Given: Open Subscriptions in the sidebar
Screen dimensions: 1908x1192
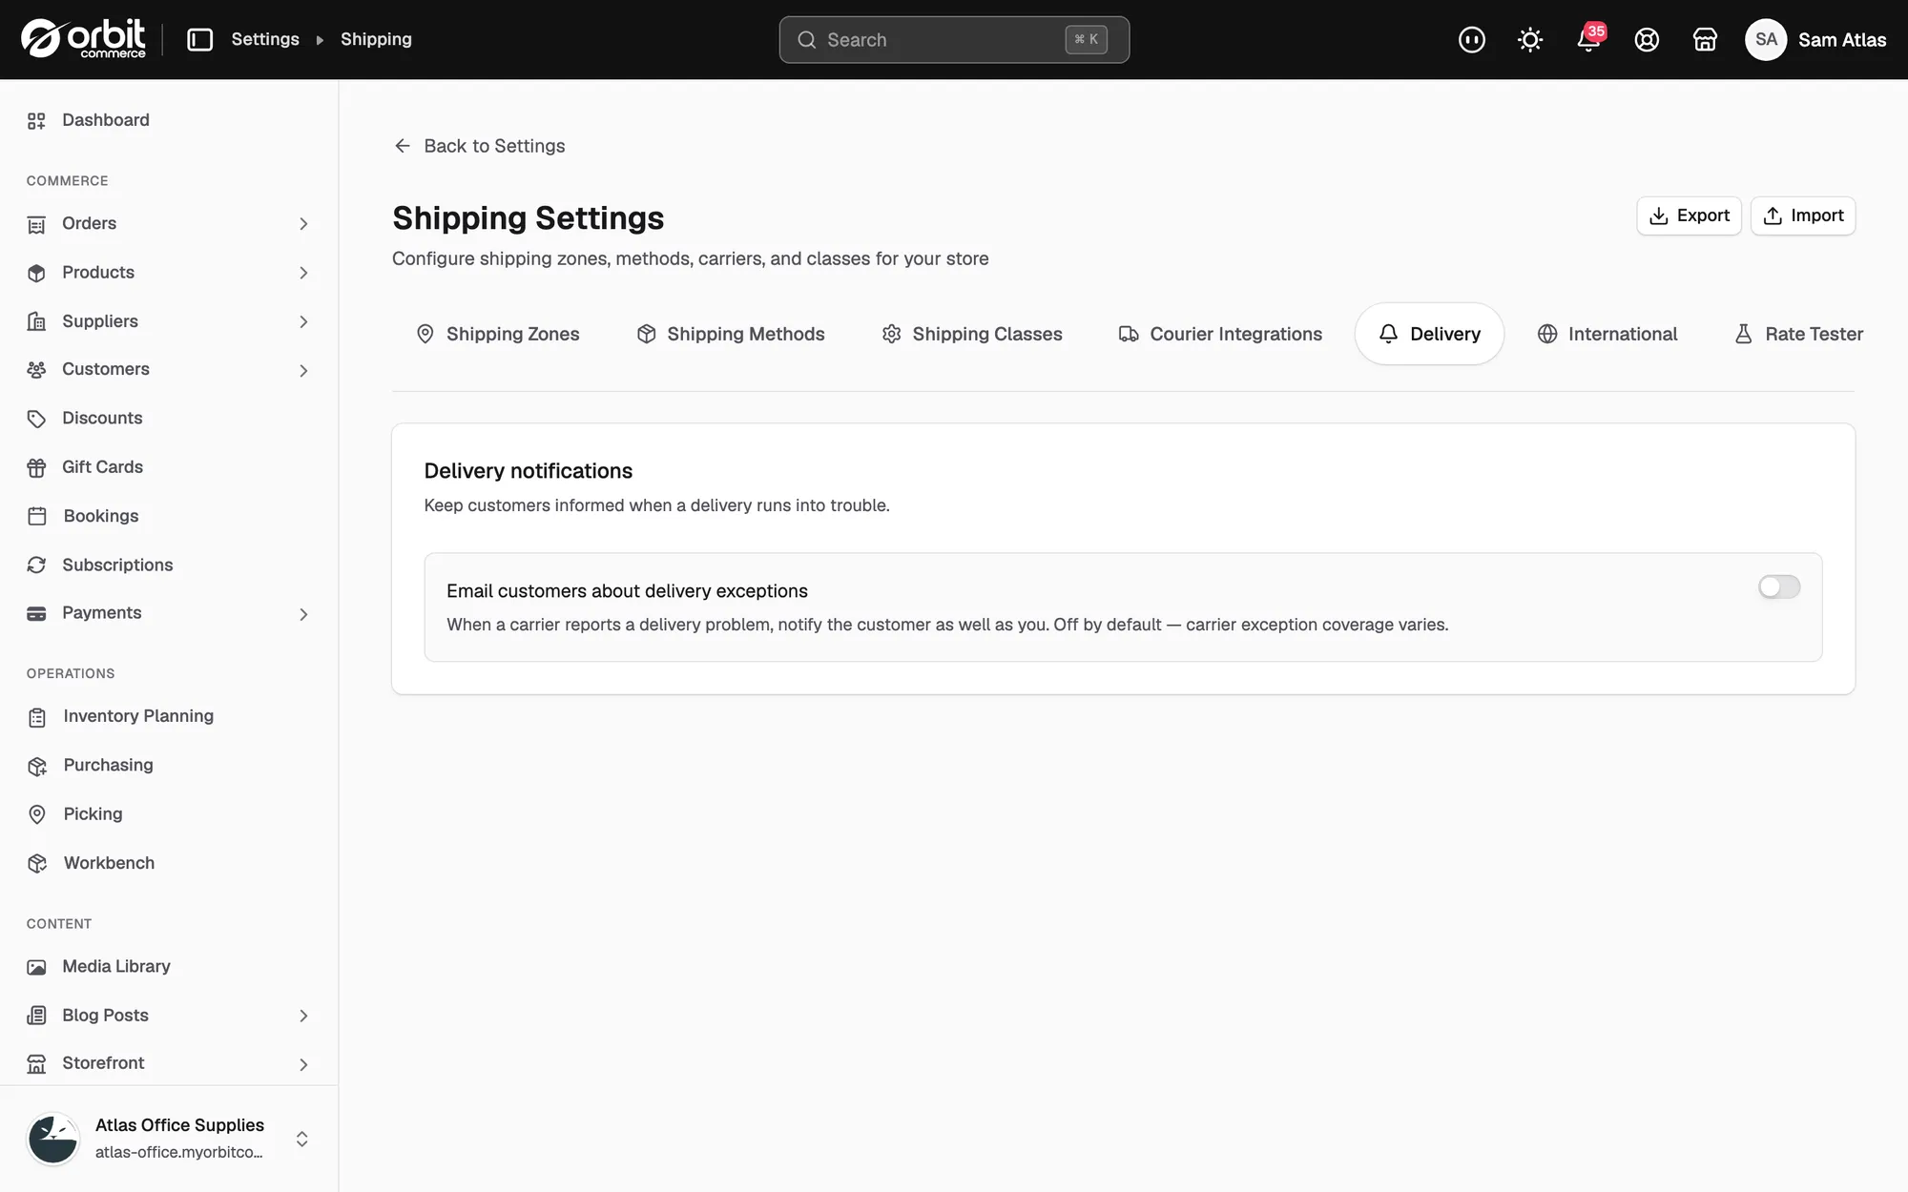Looking at the screenshot, I should pyautogui.click(x=117, y=565).
